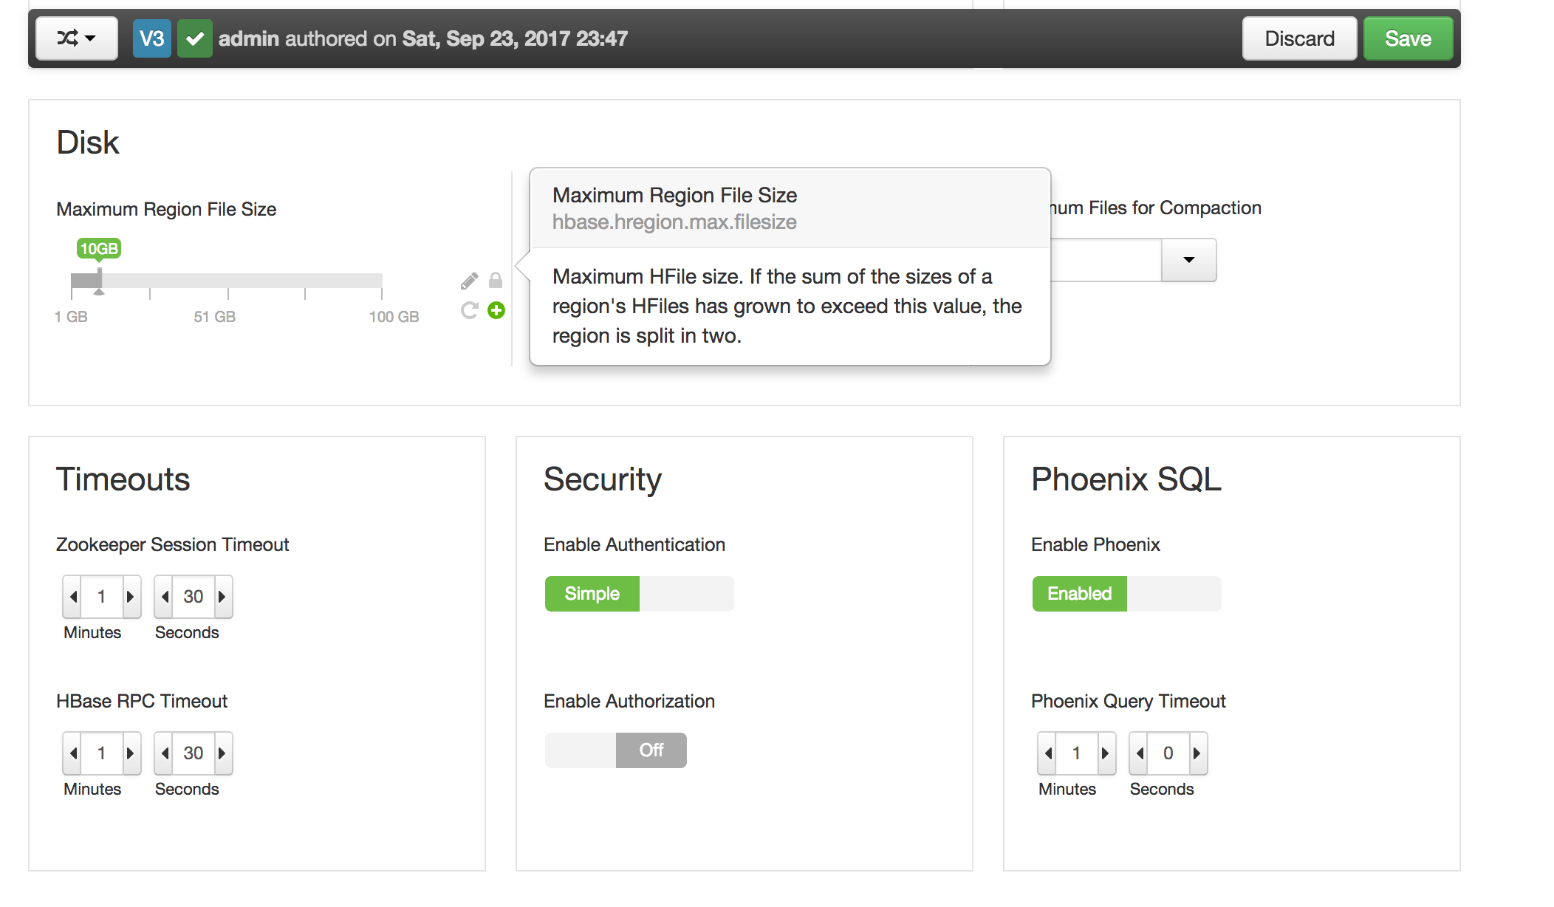Viewport: 1554px width, 907px height.
Task: Expand the version switcher caret
Action: pos(89,38)
